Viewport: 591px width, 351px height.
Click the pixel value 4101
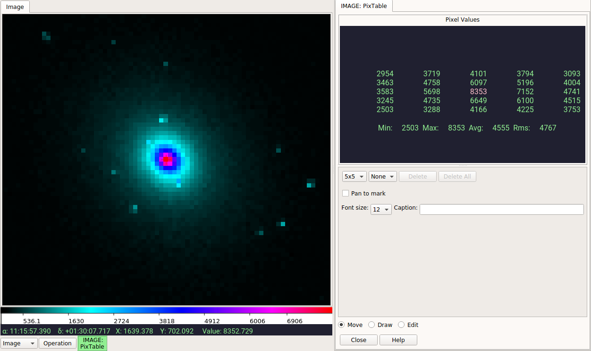(479, 73)
